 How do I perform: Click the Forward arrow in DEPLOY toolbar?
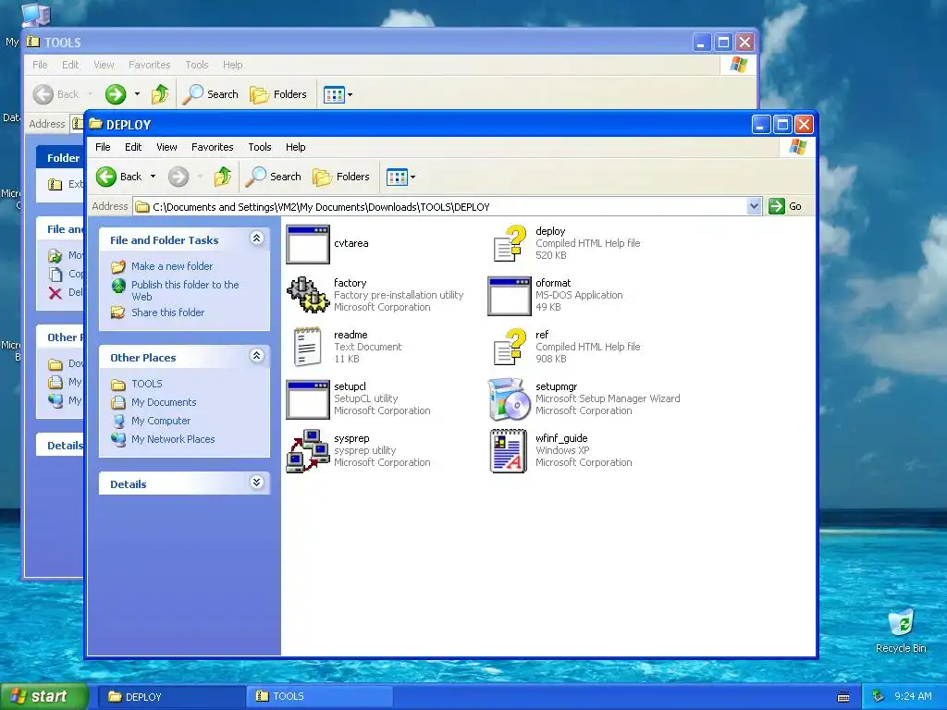[178, 177]
